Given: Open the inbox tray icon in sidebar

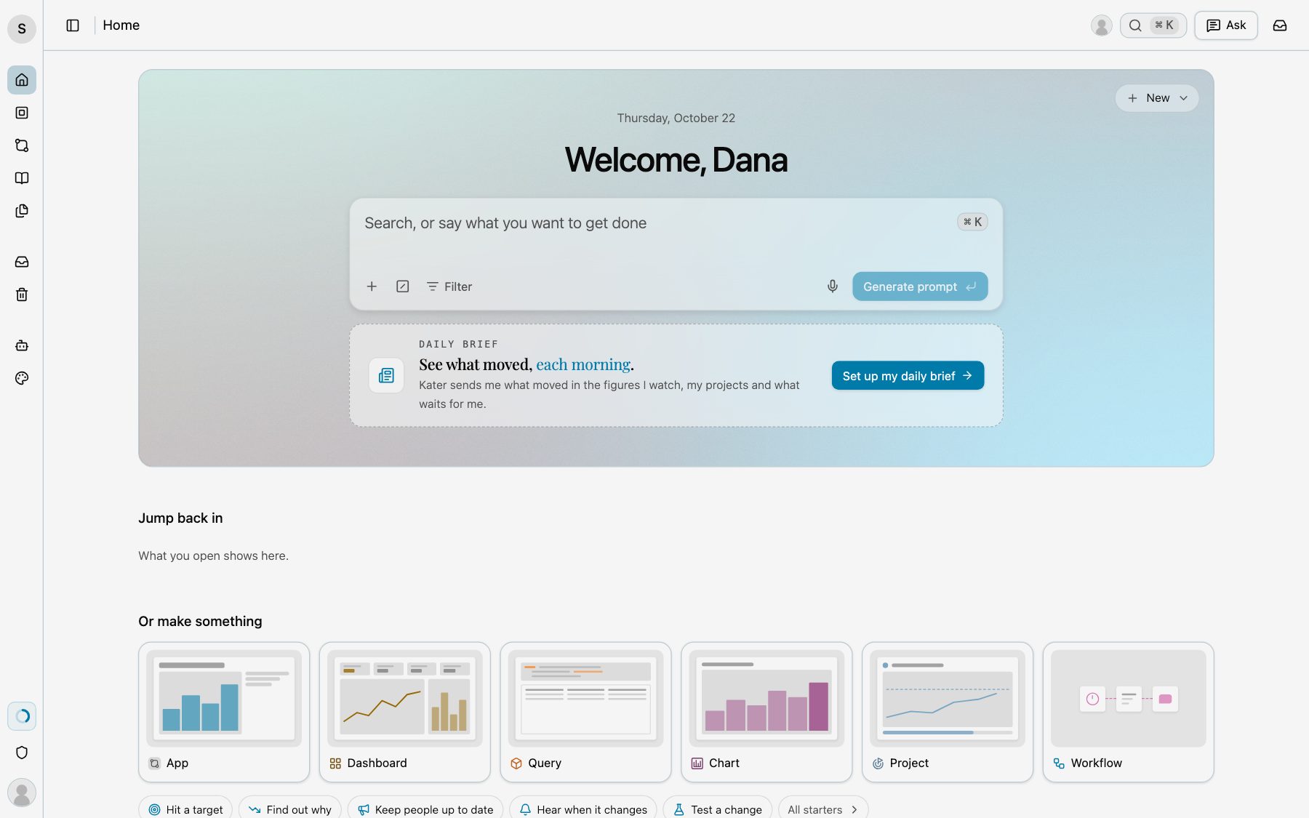Looking at the screenshot, I should (x=22, y=262).
